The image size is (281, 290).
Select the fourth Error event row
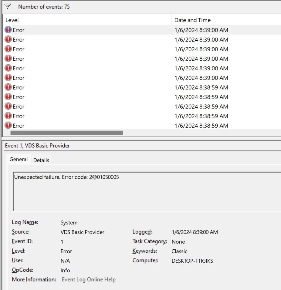91,59
